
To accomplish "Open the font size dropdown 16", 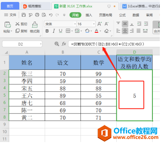I will 94,24.
